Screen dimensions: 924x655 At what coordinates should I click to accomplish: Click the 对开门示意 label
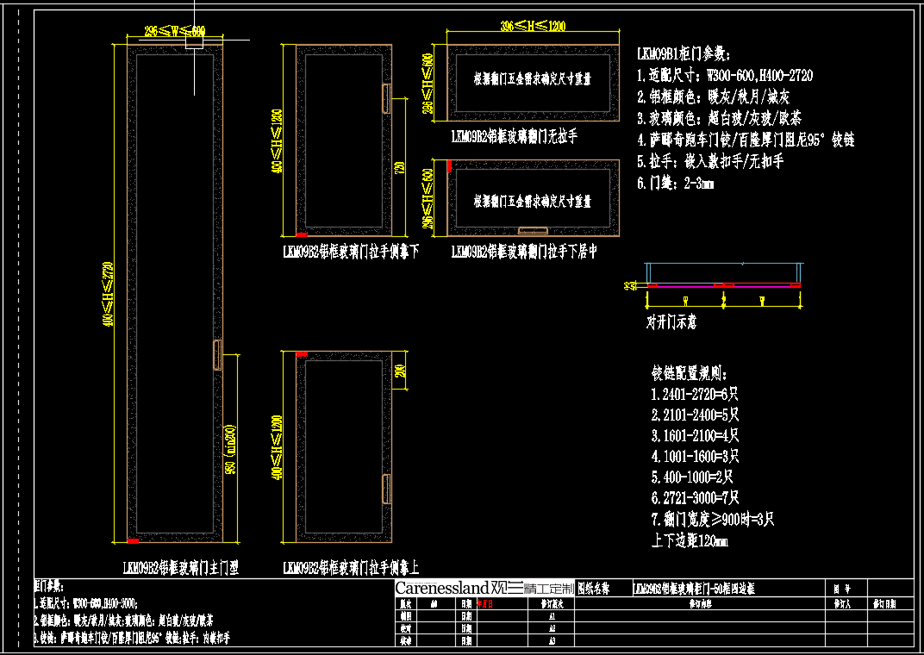(x=671, y=322)
